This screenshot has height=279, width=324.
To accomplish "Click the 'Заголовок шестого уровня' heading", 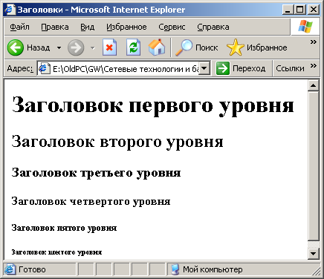I will point(56,252).
